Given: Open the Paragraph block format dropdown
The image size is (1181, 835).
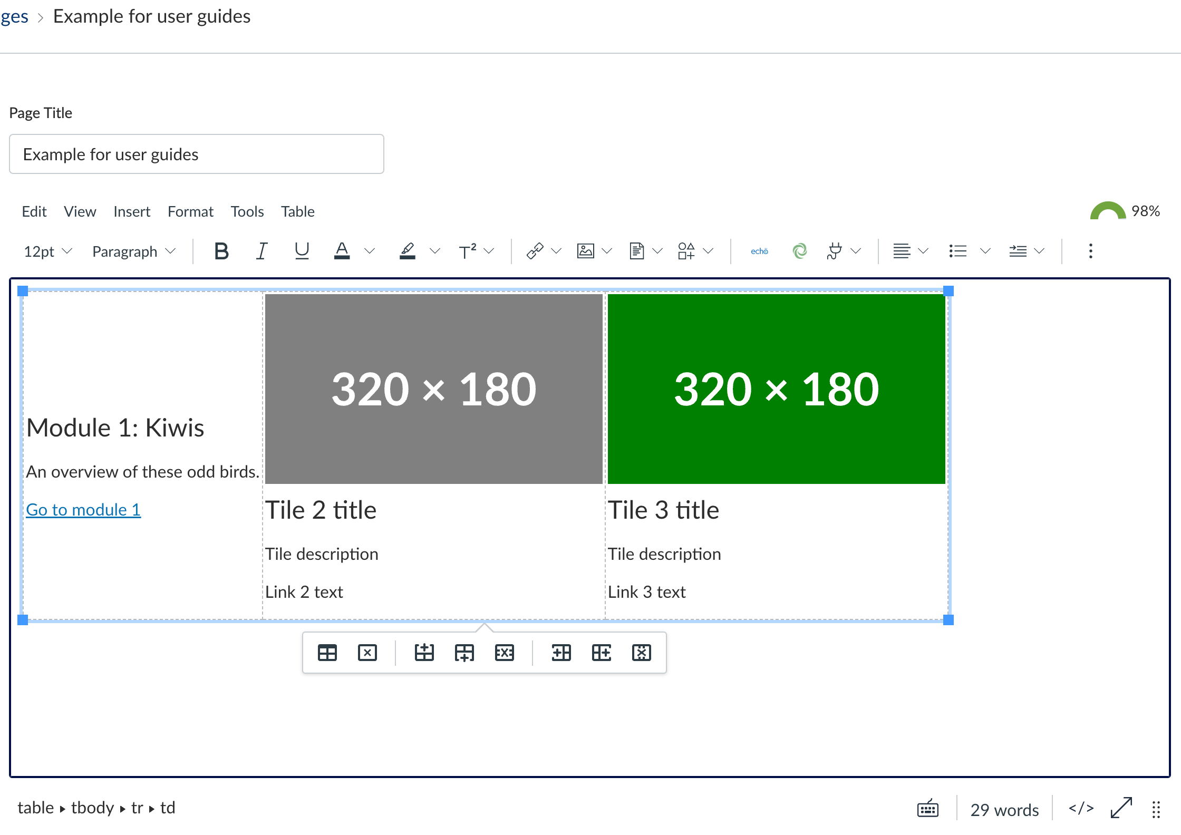Looking at the screenshot, I should tap(134, 251).
